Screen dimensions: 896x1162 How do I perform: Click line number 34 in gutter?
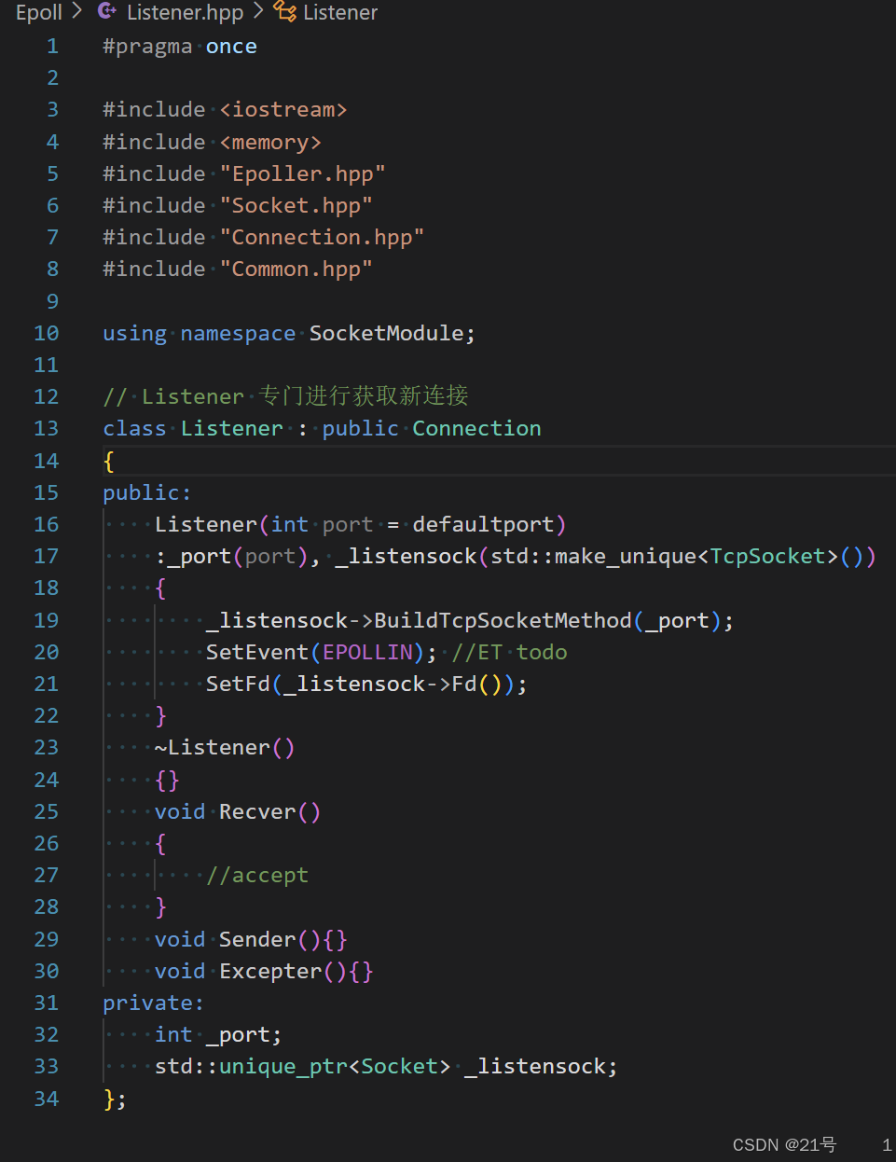[46, 1099]
